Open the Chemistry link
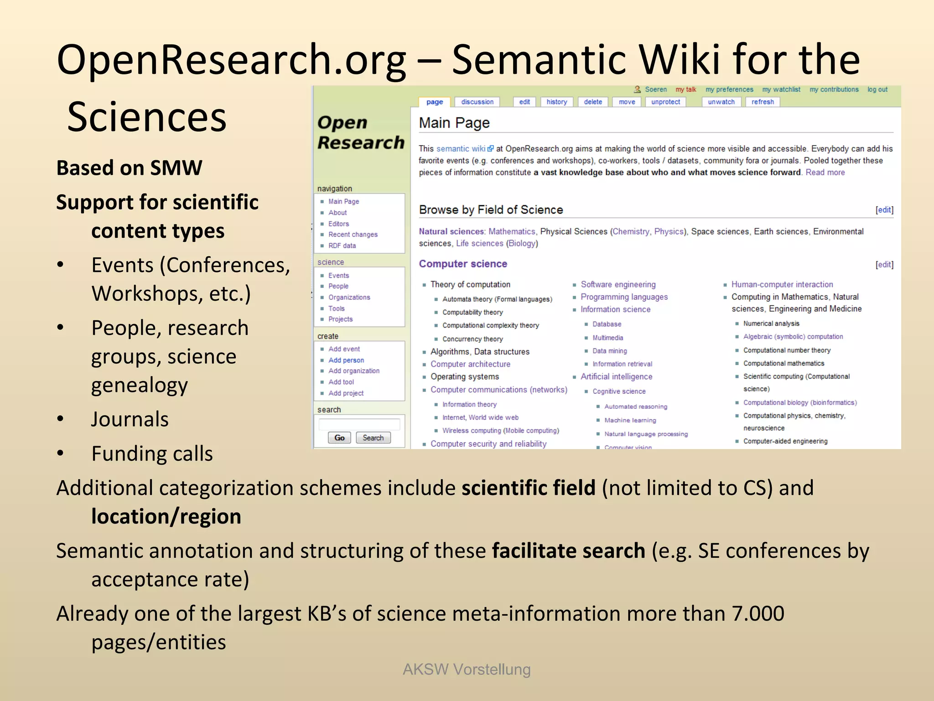The height and width of the screenshot is (701, 934). click(x=631, y=232)
